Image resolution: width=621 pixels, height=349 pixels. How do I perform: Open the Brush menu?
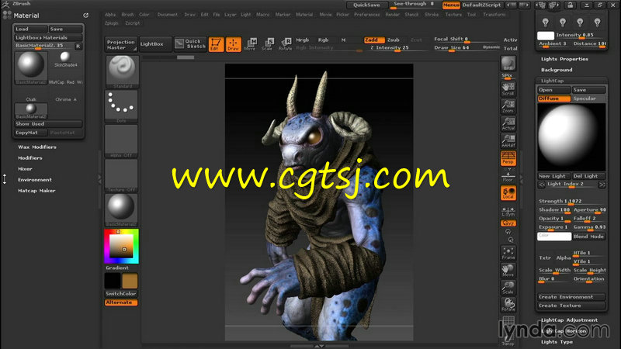(127, 15)
